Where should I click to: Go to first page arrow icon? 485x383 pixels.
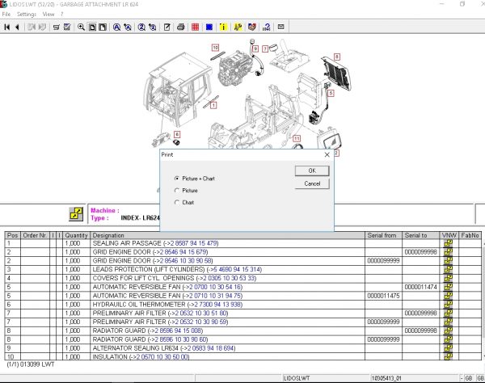[x=6, y=27]
